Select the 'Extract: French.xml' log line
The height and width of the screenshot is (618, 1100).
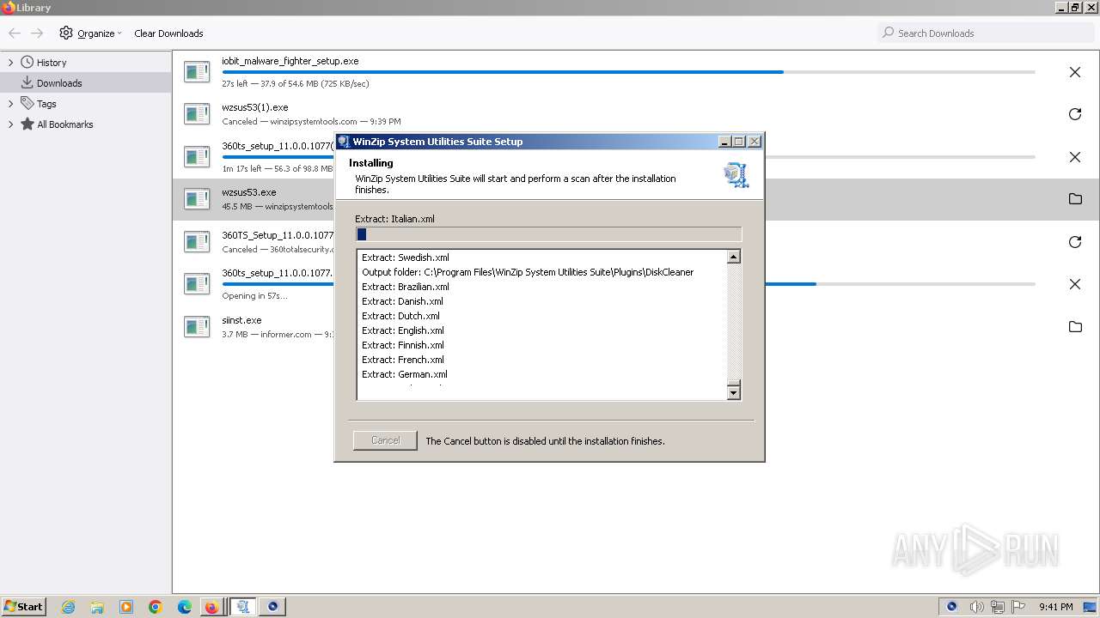point(403,360)
